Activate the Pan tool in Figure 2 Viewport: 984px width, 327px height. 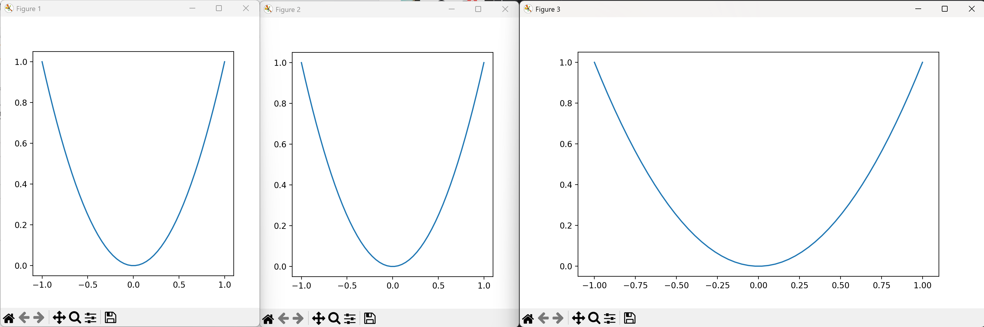coord(319,318)
